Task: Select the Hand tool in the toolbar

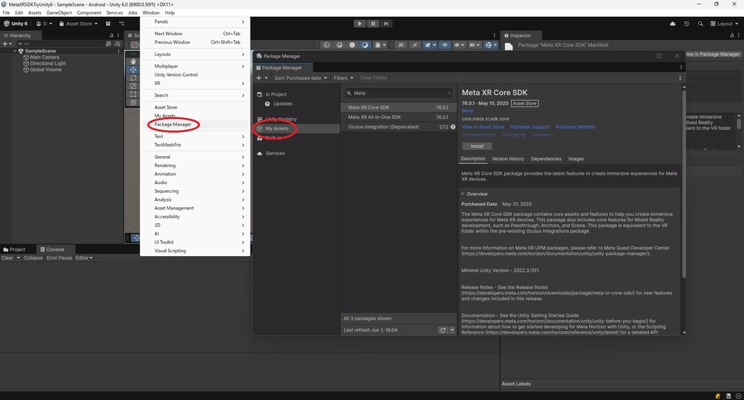Action: coord(133,61)
